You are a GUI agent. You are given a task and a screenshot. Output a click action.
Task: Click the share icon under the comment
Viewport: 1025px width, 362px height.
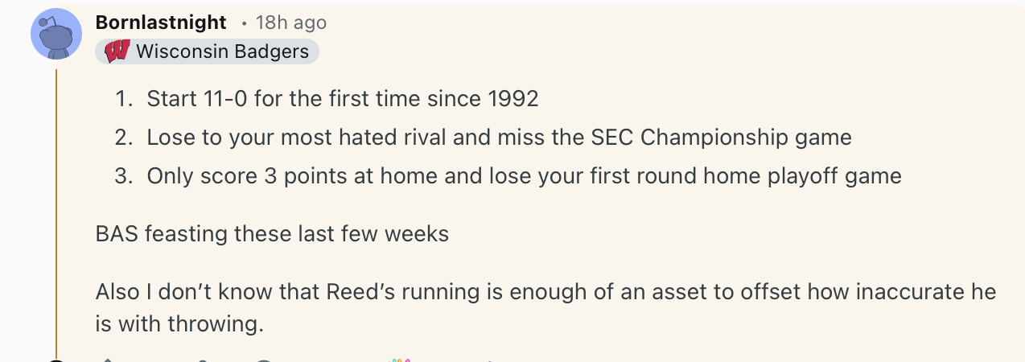488,360
